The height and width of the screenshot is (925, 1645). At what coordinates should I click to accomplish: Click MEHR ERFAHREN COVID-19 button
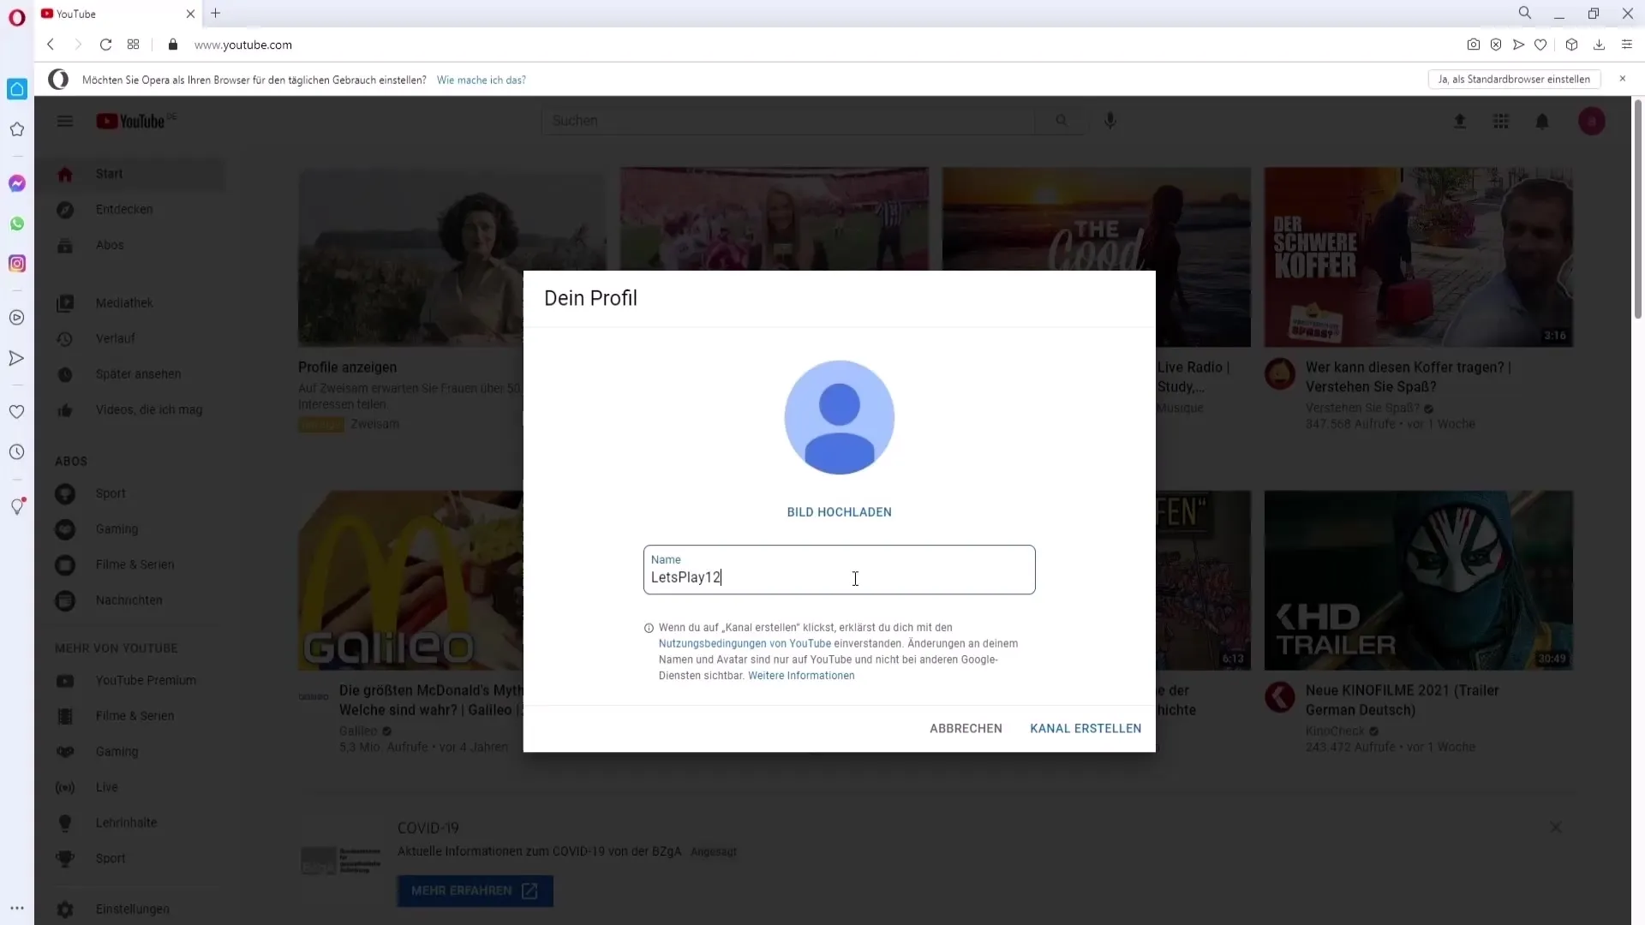tap(475, 892)
